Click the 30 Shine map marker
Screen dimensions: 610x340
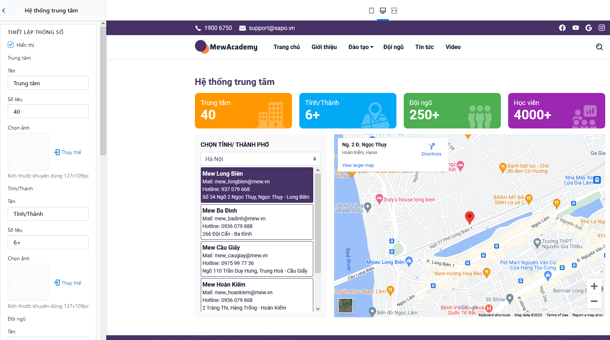click(x=510, y=298)
